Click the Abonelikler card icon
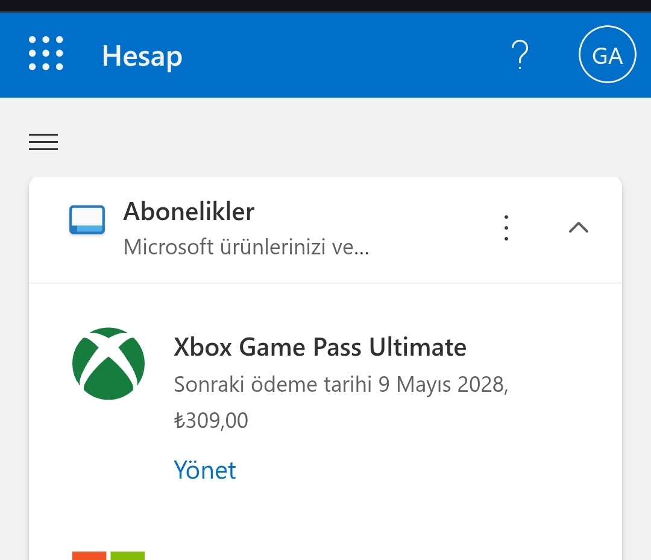The image size is (651, 560). [87, 219]
